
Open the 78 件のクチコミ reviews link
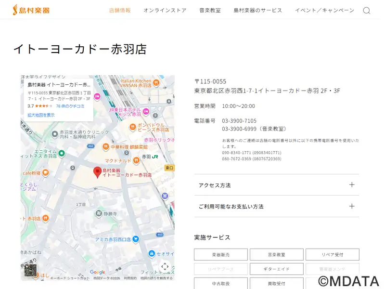70,106
